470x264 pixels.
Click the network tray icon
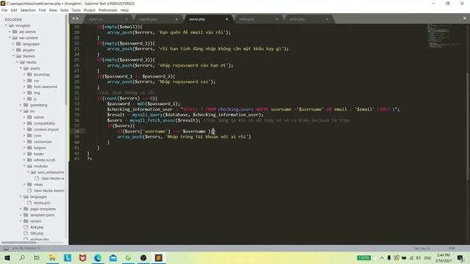click(411, 257)
